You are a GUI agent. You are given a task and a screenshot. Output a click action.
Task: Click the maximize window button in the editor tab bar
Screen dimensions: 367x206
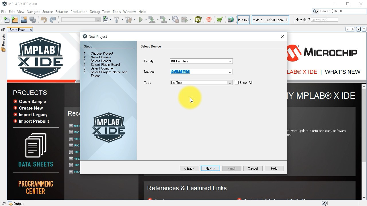[x=364, y=29]
